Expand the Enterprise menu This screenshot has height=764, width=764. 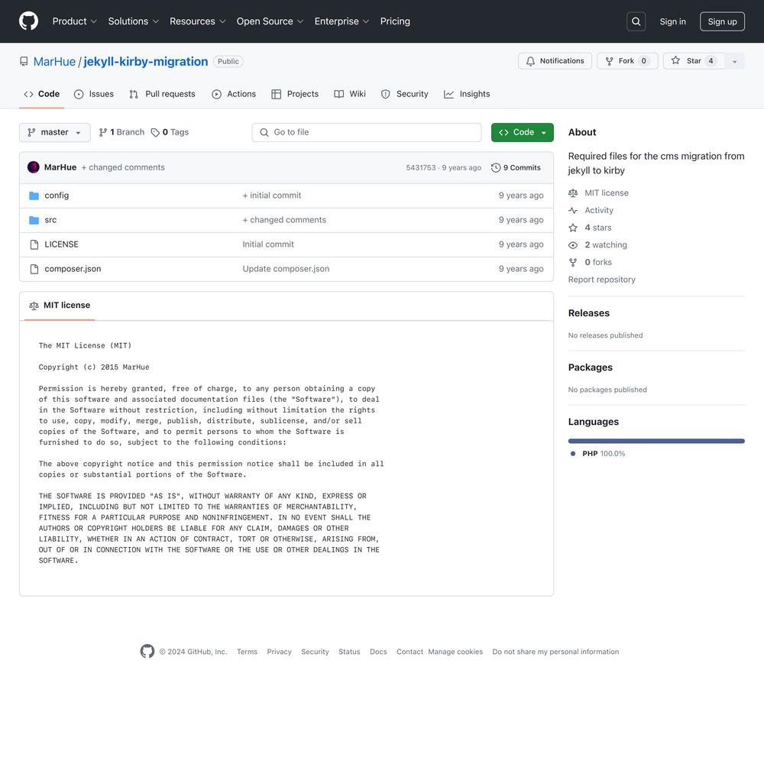[x=342, y=21]
